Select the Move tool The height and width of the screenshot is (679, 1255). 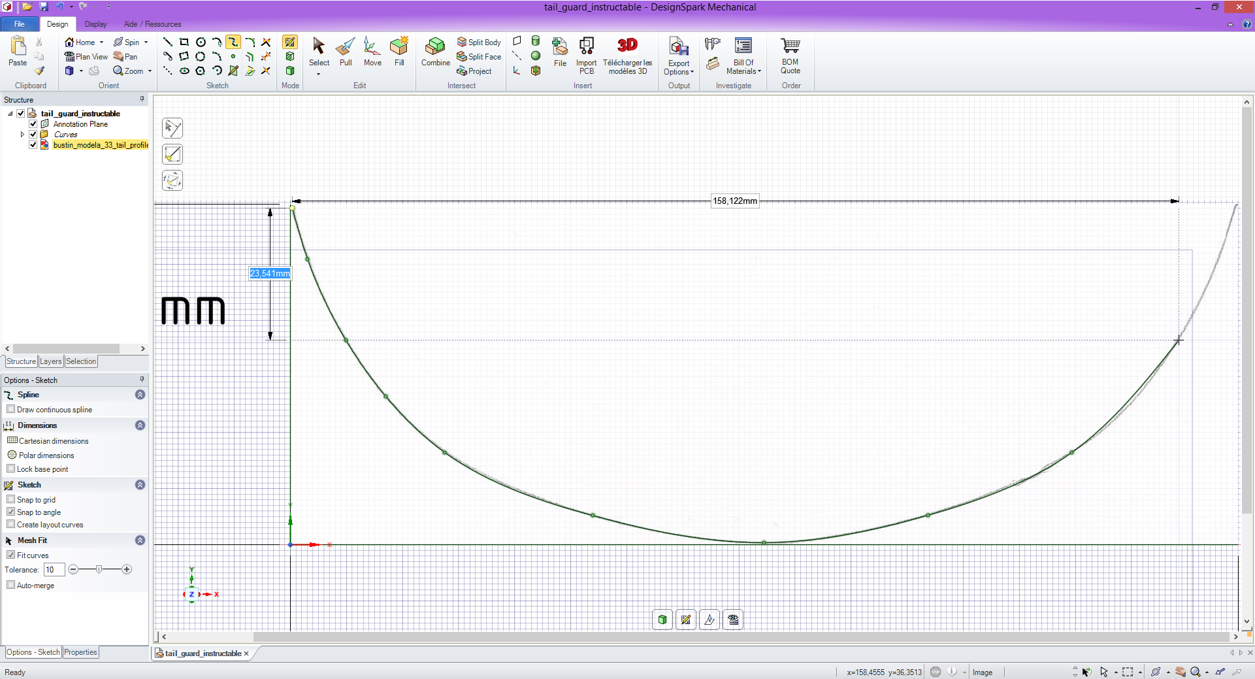372,51
